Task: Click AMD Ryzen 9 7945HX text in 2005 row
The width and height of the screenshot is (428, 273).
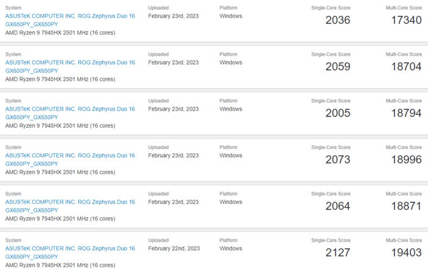Action: (61, 126)
